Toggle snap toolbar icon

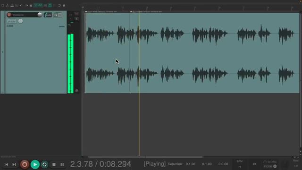tap(59, 5)
